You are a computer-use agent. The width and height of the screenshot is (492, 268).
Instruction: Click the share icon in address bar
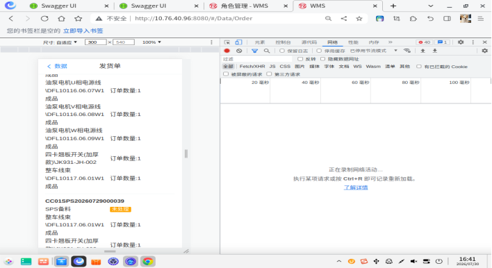click(344, 19)
